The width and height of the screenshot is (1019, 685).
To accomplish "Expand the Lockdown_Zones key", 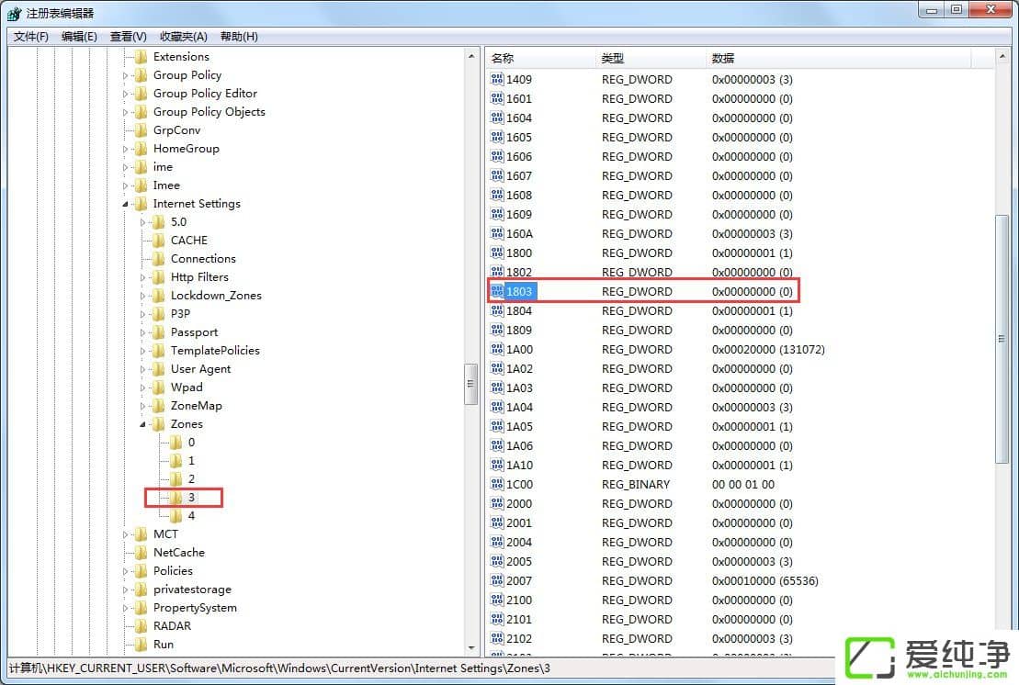I will pos(143,296).
